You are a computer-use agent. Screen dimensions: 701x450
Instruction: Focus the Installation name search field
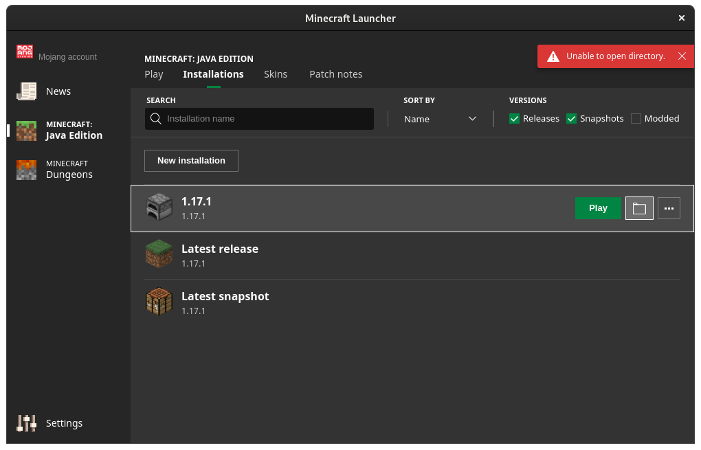(259, 119)
